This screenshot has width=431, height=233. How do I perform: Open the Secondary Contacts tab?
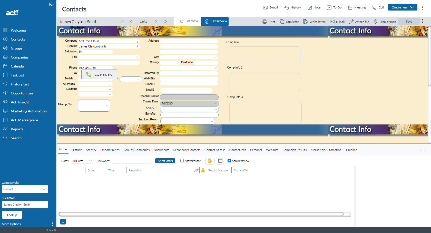[x=187, y=150]
